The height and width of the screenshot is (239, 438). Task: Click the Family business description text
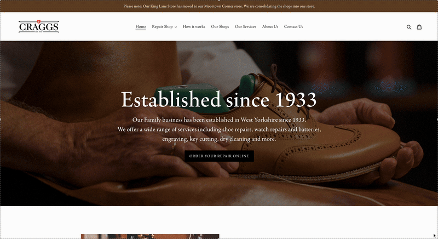tap(219, 129)
